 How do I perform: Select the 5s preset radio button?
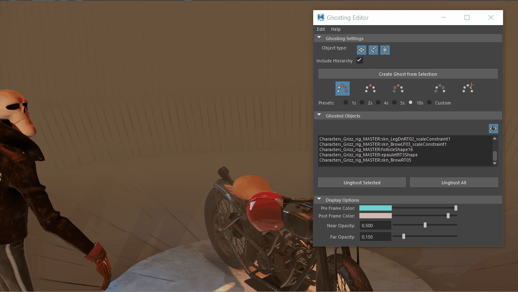(x=394, y=102)
